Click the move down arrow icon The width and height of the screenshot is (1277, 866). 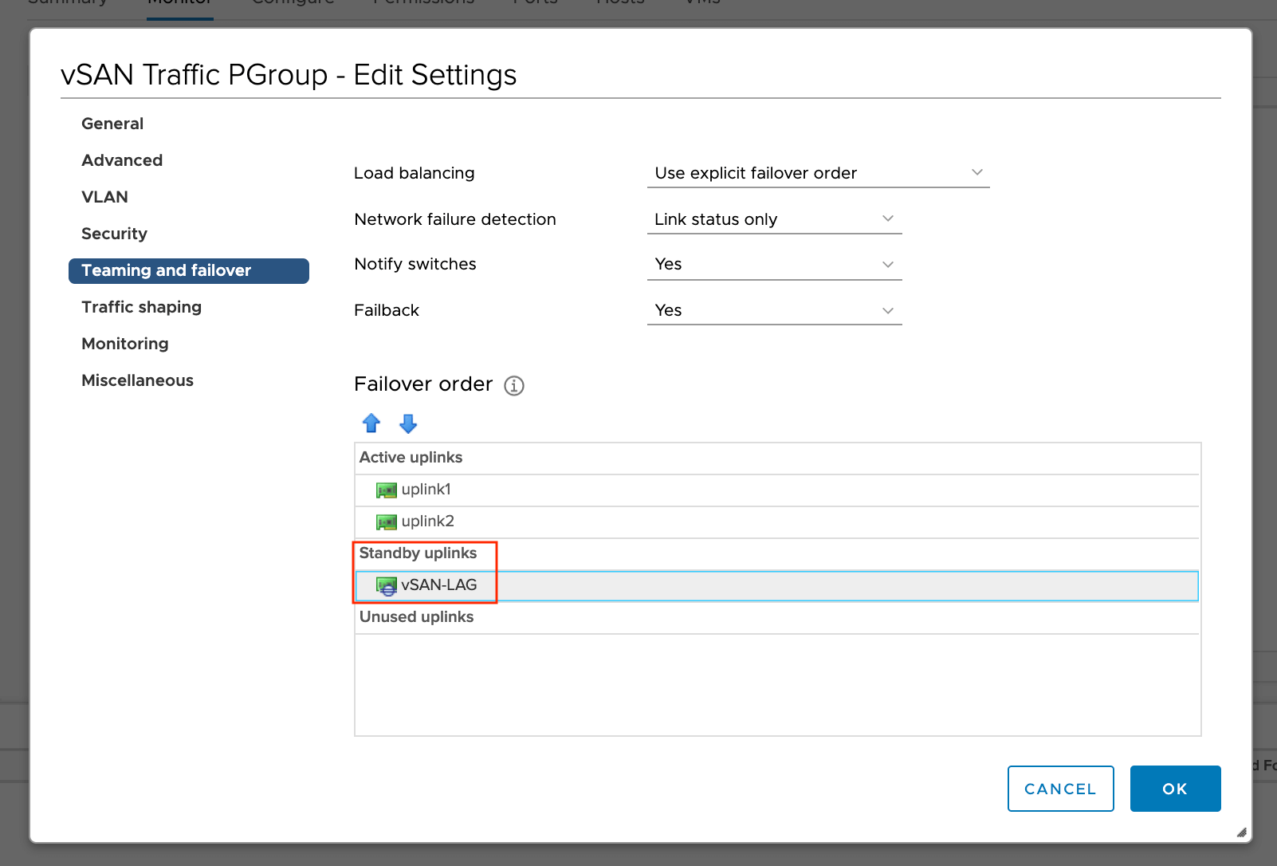[408, 423]
